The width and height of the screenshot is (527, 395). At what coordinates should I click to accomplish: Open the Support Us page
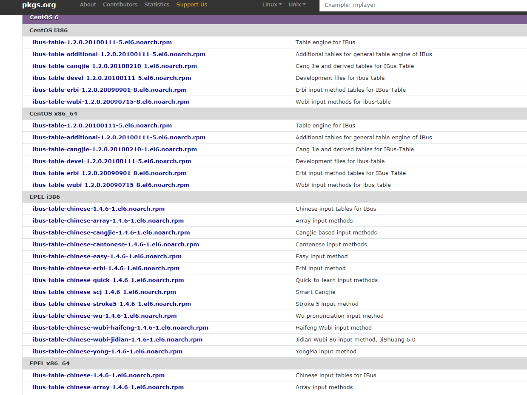191,5
